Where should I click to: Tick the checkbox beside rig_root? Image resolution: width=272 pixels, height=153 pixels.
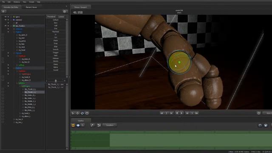(x=3, y=38)
